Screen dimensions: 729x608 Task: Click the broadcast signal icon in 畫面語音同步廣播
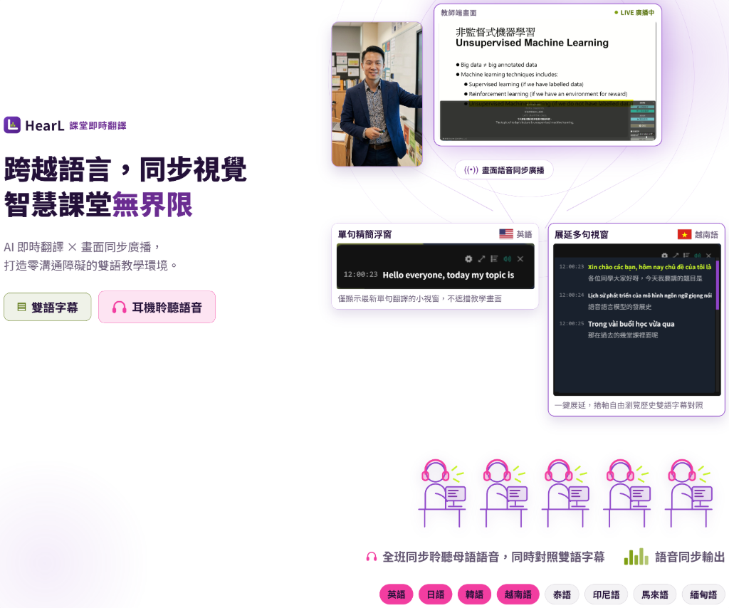(x=471, y=170)
